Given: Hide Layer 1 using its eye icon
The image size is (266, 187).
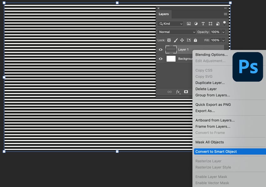Looking at the screenshot, I should [161, 50].
